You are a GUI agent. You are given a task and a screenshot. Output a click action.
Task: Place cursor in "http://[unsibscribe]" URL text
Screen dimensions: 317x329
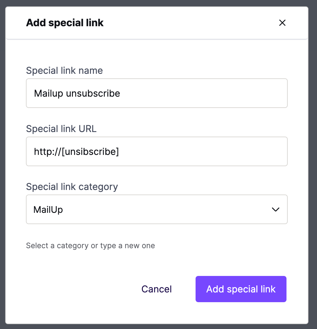point(76,152)
